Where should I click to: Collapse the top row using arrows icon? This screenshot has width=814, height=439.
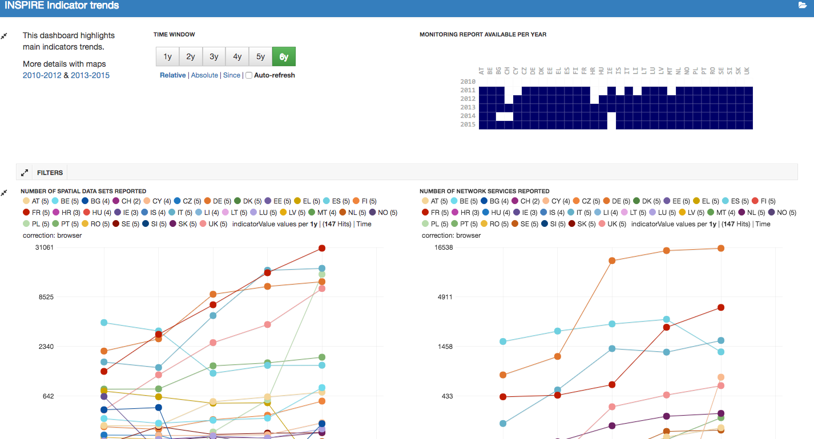click(x=5, y=36)
